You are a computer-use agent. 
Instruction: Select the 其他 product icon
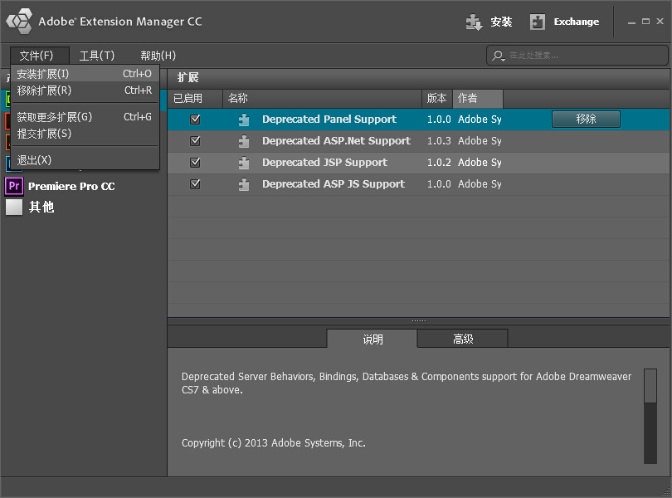(14, 207)
